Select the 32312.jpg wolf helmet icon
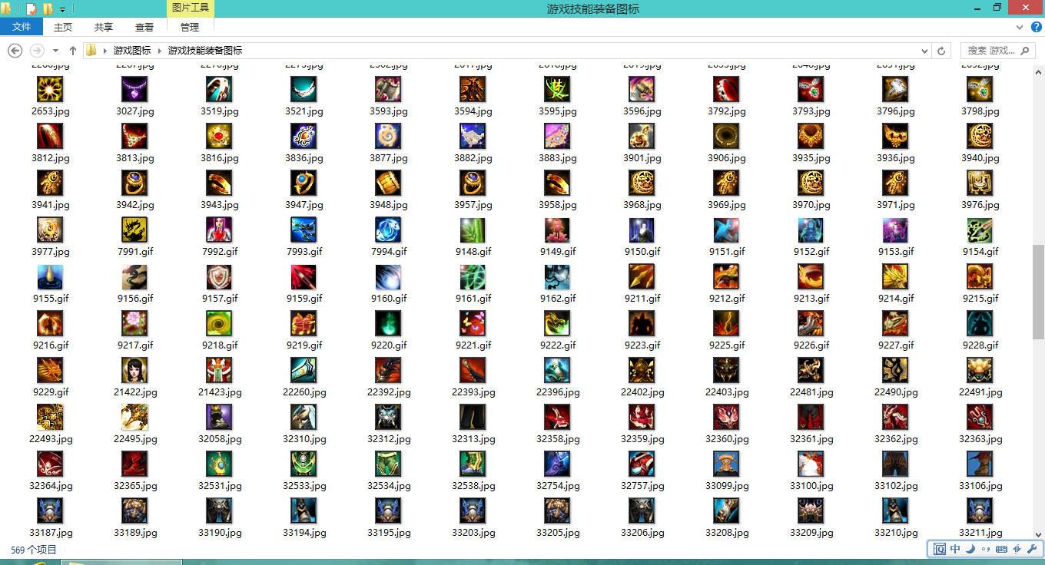 click(388, 418)
